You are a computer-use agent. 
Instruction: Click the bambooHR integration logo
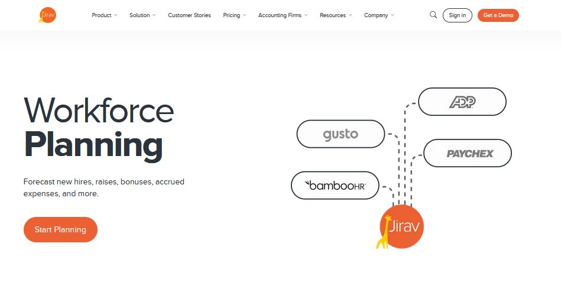point(335,186)
